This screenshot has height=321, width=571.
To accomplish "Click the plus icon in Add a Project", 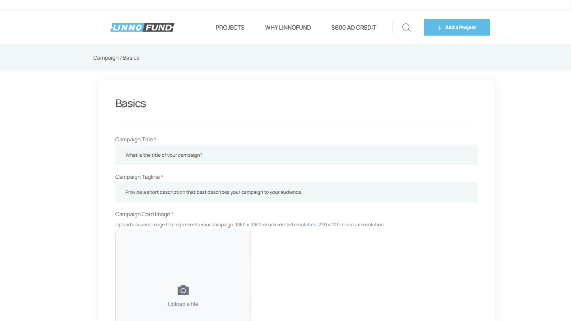I will [x=439, y=28].
